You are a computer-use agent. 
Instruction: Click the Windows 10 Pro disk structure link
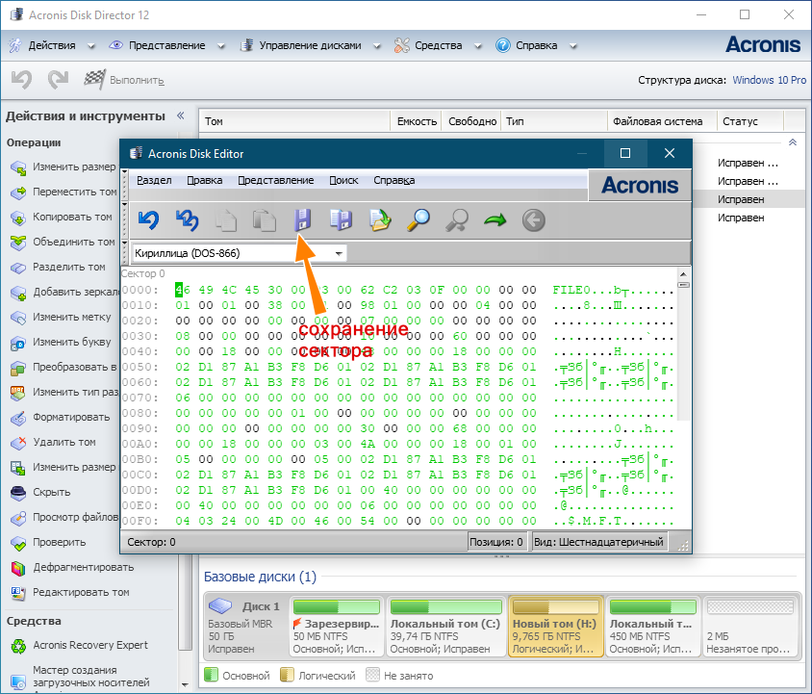coord(769,81)
